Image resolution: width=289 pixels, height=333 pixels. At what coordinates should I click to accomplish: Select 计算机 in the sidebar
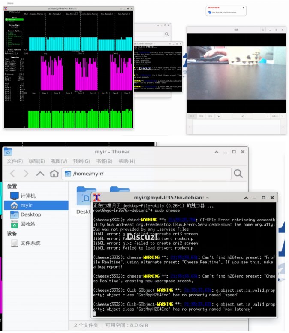pos(28,196)
